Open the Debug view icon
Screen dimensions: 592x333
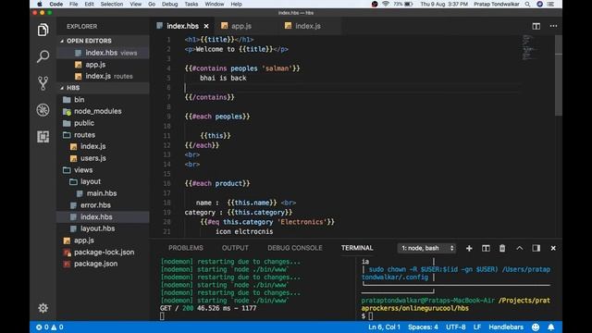click(43, 110)
